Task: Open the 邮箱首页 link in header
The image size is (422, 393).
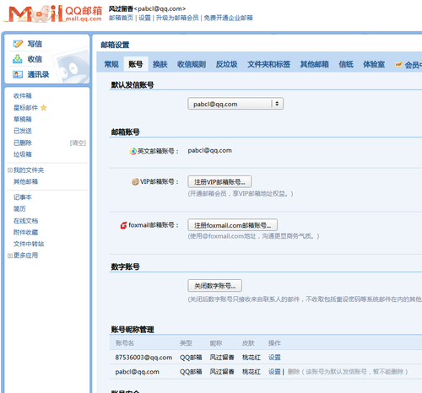Action: (121, 18)
